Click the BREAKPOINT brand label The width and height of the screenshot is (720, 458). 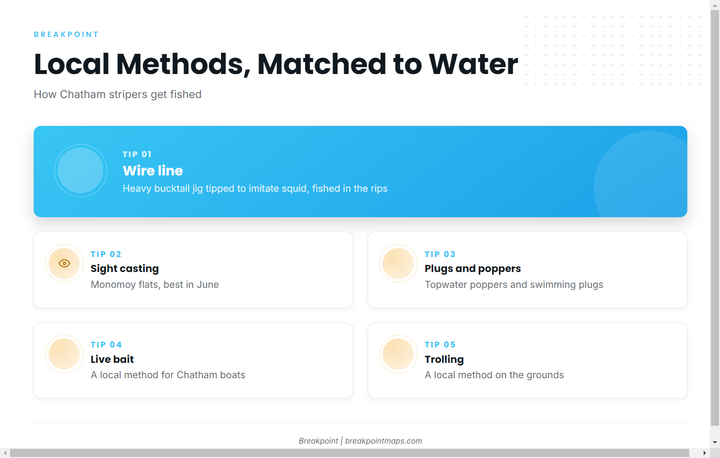tap(66, 35)
